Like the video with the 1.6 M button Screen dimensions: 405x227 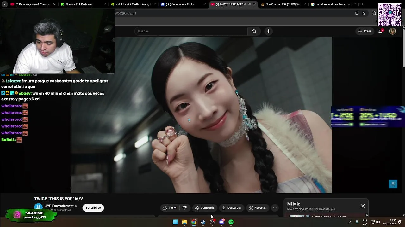click(169, 208)
